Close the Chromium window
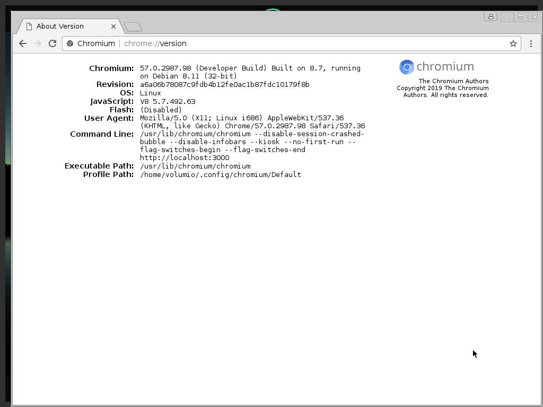The image size is (543, 407). pos(535,17)
